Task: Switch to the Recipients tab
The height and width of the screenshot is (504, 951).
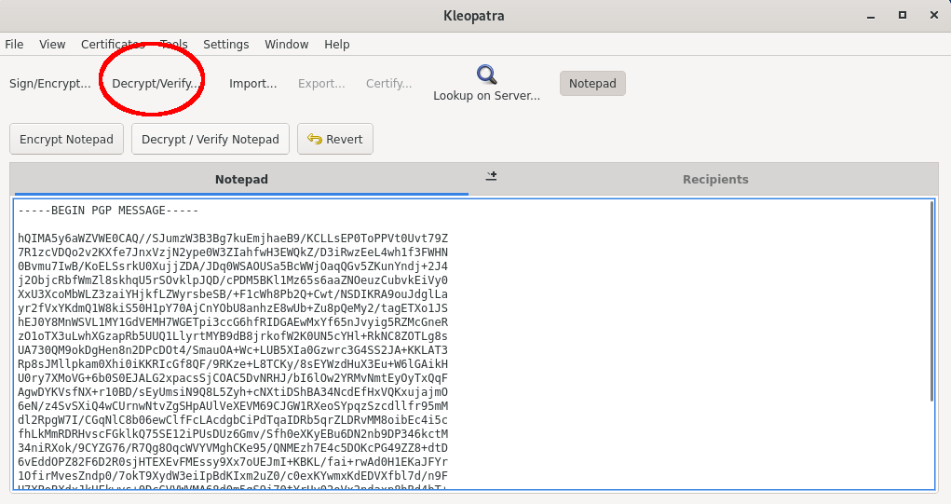Action: point(714,179)
